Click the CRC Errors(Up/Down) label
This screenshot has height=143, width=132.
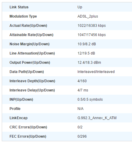tap(28, 127)
